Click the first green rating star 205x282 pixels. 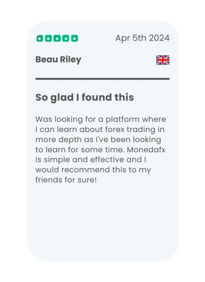(40, 38)
